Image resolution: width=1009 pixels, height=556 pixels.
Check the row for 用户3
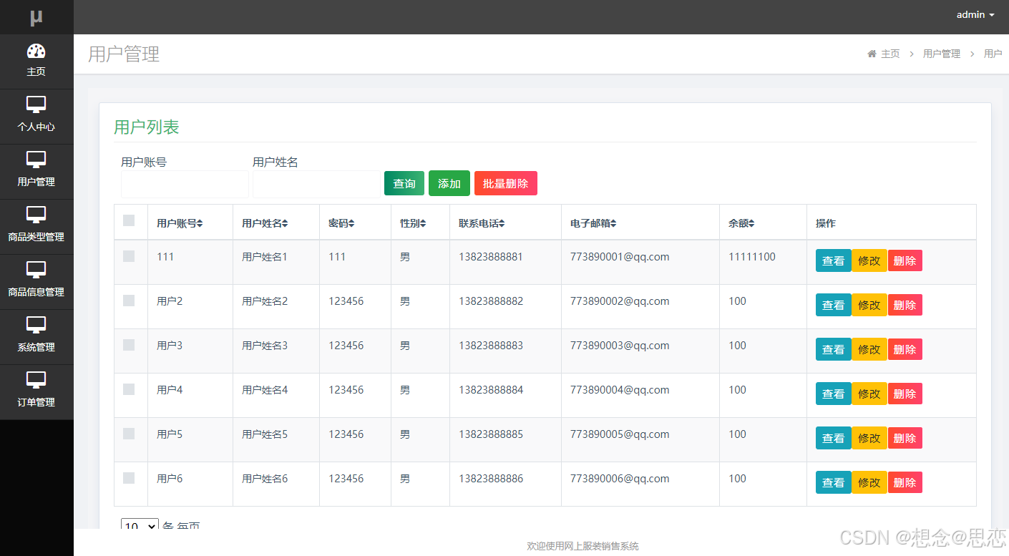click(x=129, y=345)
